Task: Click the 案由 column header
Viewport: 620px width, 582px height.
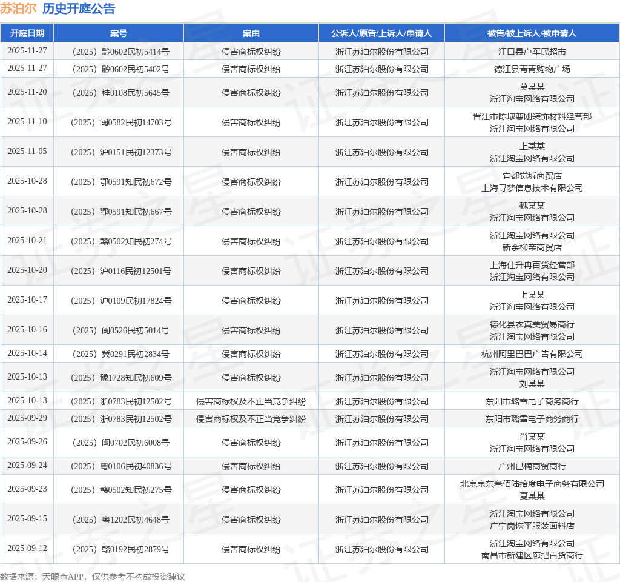Action: (x=251, y=33)
